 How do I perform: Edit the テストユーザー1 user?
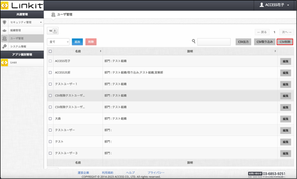pyautogui.click(x=285, y=85)
